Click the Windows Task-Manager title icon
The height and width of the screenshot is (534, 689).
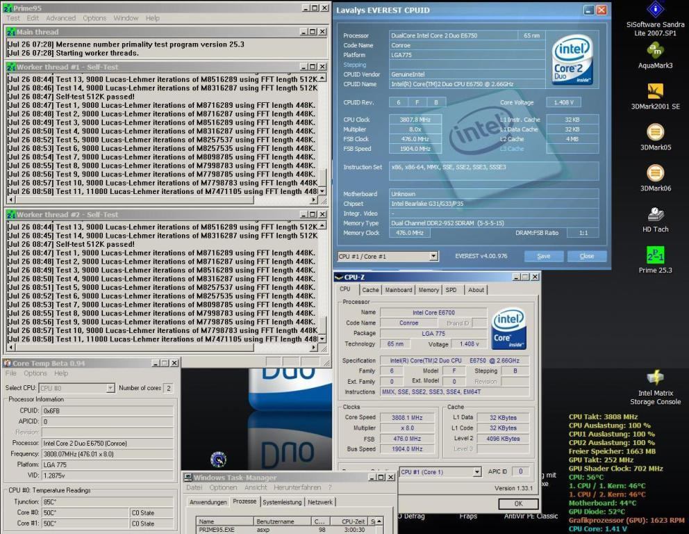tap(188, 477)
